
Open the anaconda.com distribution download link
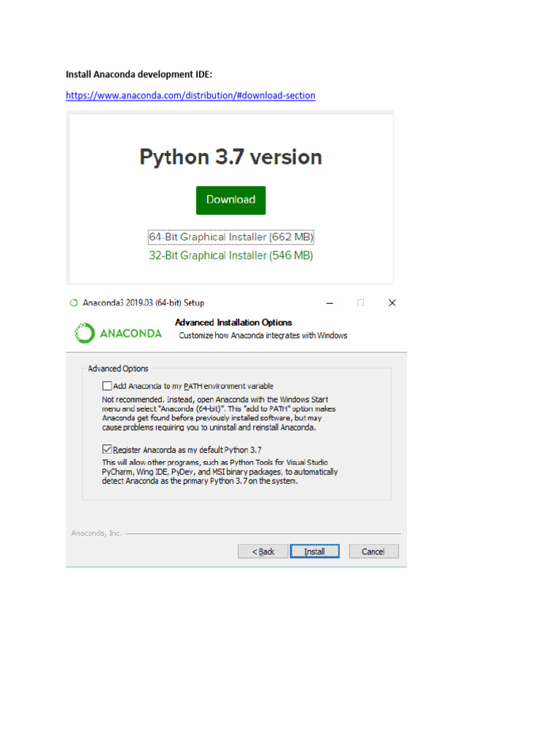click(190, 95)
